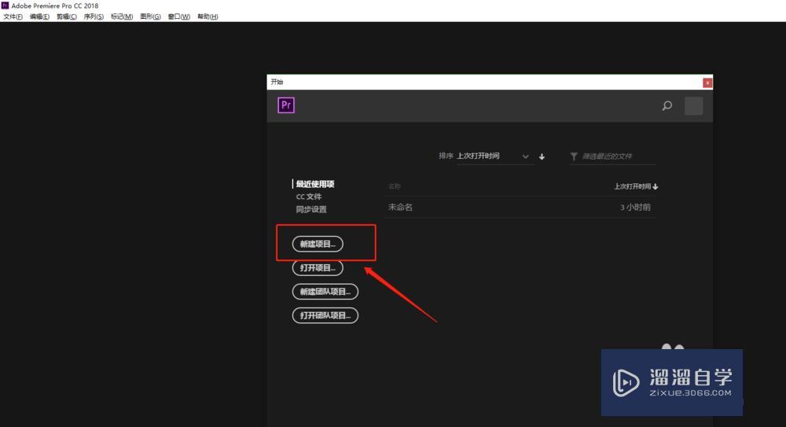The image size is (786, 427).
Task: Click the 打开项目... button
Action: (x=318, y=268)
